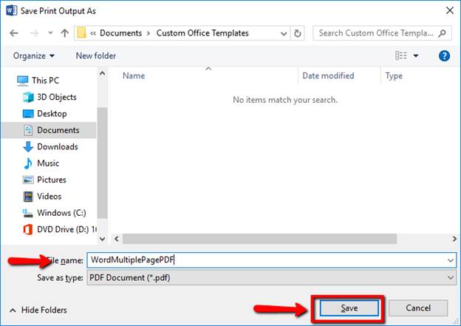The height and width of the screenshot is (326, 461).
Task: Open the Save as type dropdown
Action: (270, 276)
